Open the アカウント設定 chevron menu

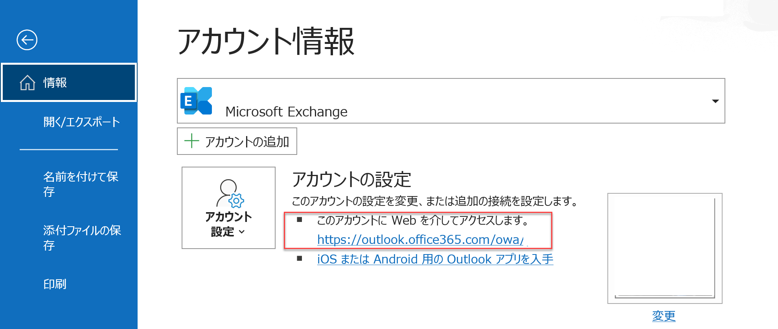[242, 233]
